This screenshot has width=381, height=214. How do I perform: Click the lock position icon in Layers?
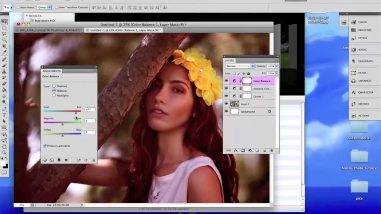[x=244, y=73]
